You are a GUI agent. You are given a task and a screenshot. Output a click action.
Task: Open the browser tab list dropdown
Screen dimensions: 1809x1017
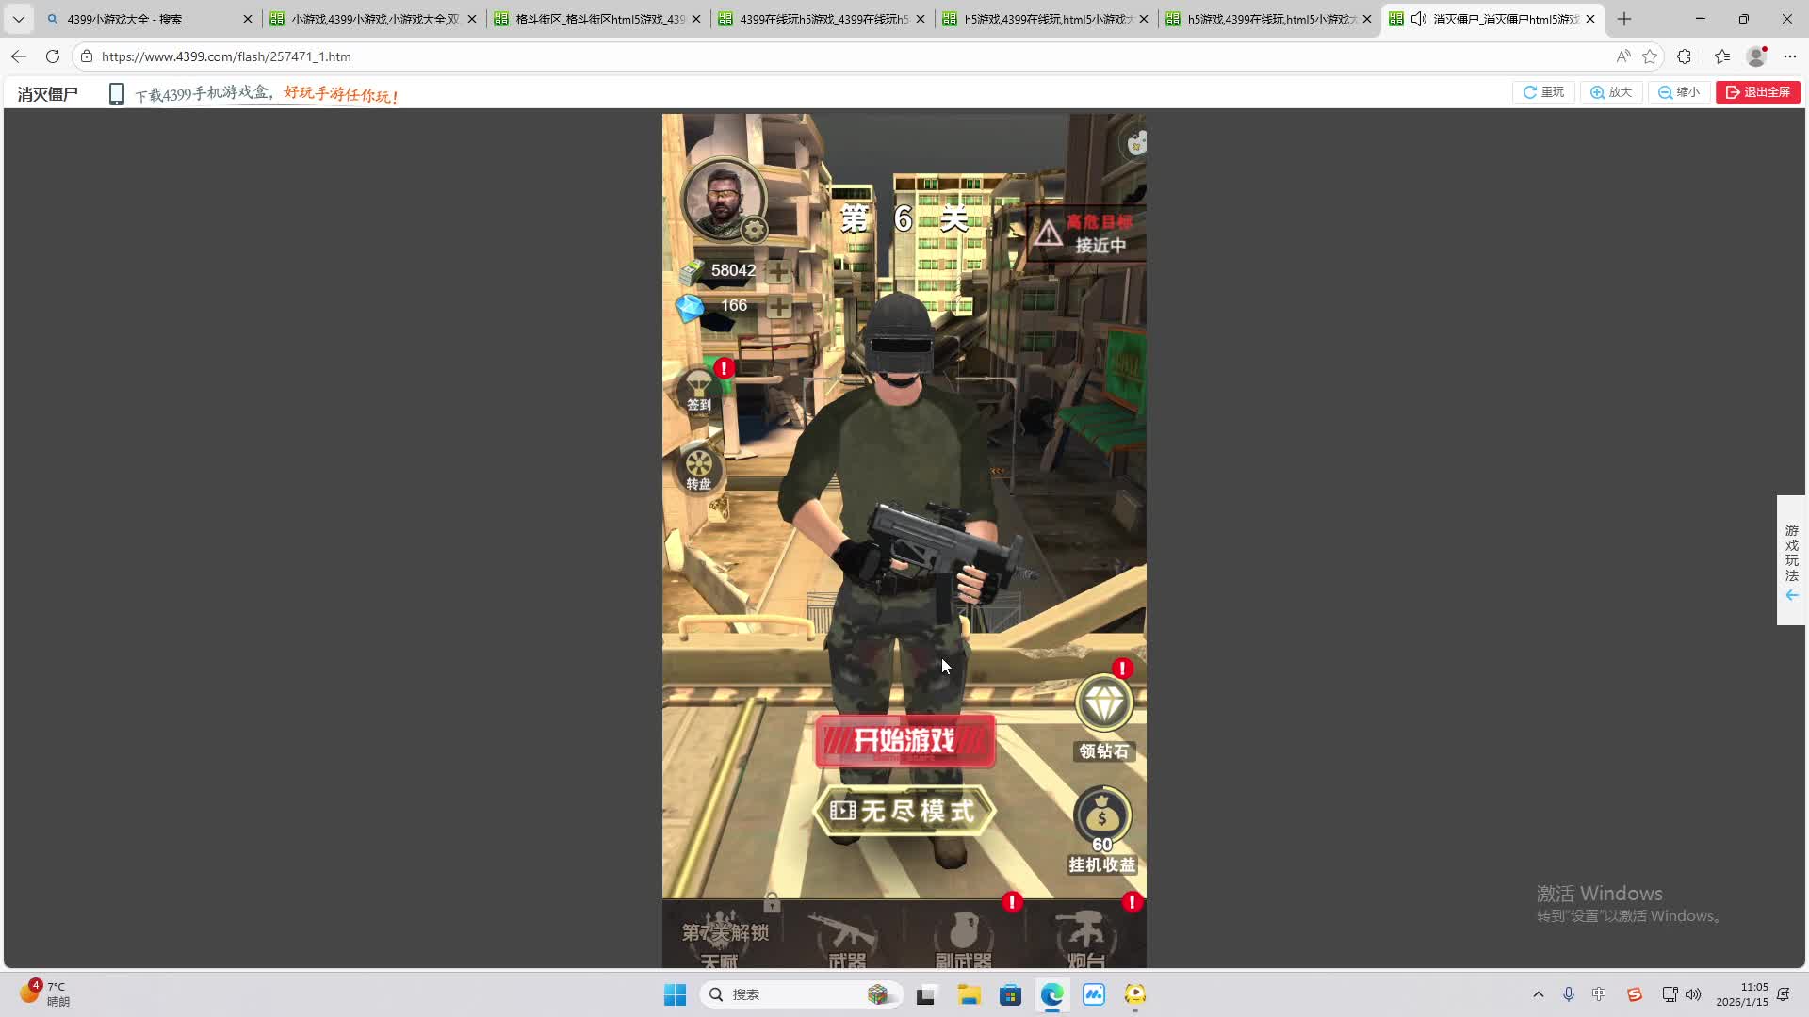click(x=18, y=19)
